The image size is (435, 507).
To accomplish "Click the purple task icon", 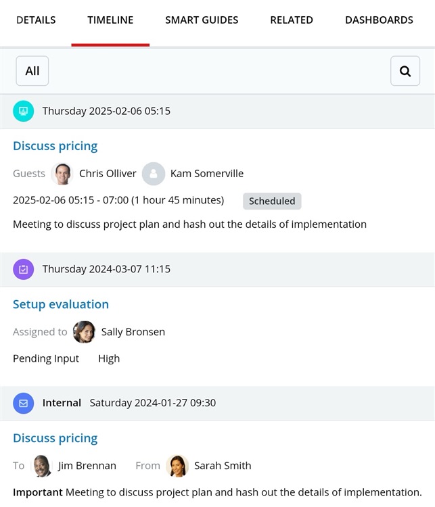I will pyautogui.click(x=24, y=269).
